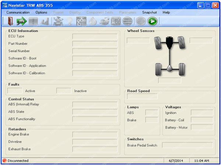The image size is (221, 165).
Task: Open the Options menu
Action: (x=41, y=12)
